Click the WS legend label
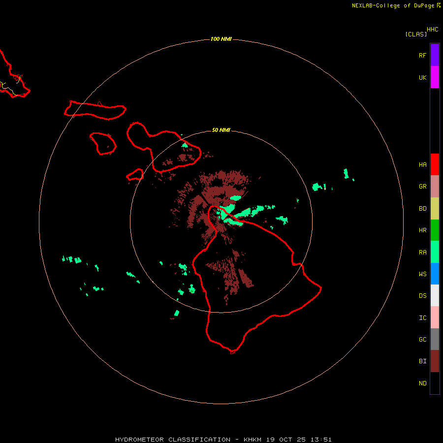The width and height of the screenshot is (443, 443). 422,274
